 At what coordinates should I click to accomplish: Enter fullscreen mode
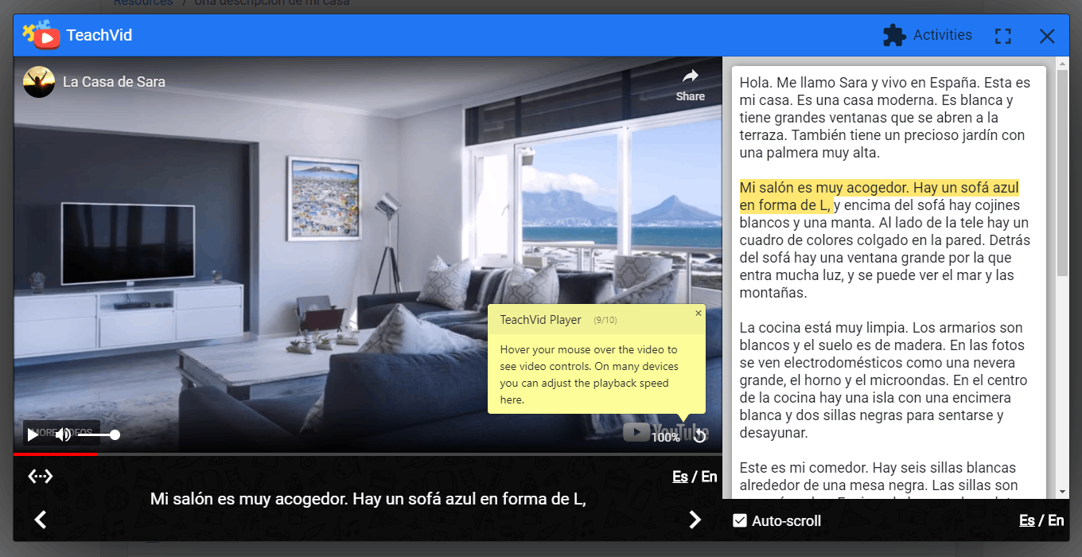1003,36
